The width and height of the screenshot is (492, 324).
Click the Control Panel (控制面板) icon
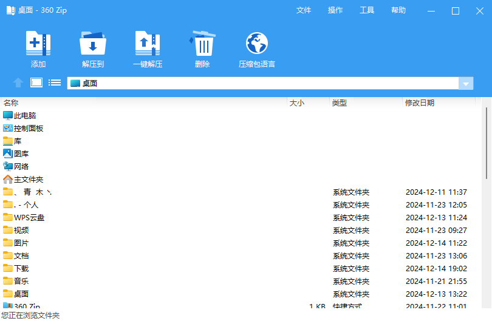(8, 128)
